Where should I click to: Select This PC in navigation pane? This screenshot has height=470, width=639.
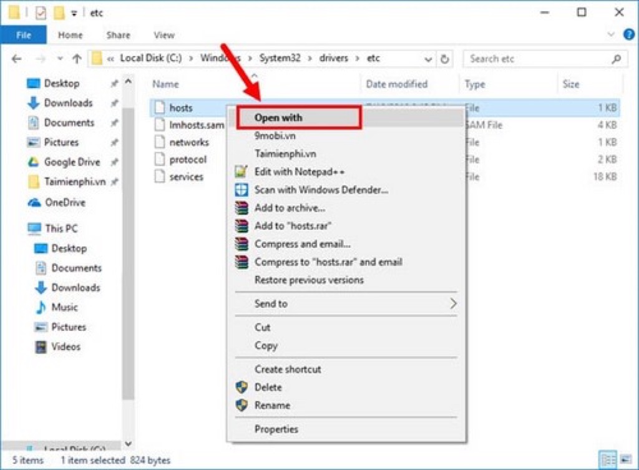coord(61,228)
